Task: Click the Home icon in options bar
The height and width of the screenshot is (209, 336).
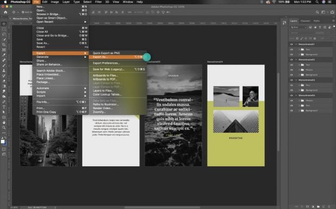Action: tap(5, 12)
